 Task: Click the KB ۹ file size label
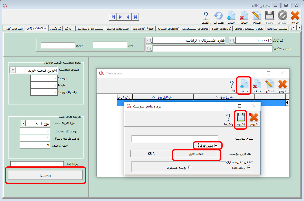pos(151,154)
